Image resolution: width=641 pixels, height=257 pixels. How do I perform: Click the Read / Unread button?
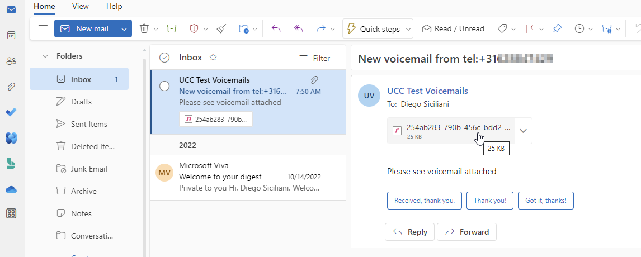coord(453,29)
